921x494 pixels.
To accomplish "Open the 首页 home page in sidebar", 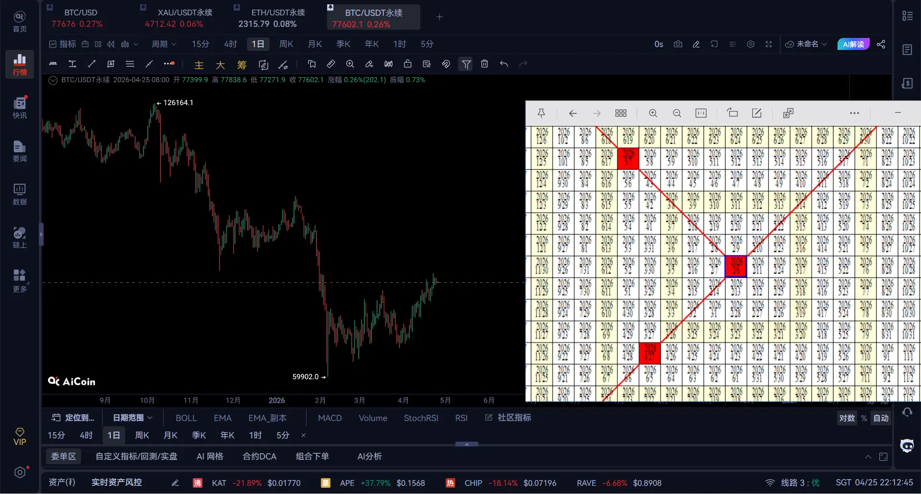I will tap(20, 22).
